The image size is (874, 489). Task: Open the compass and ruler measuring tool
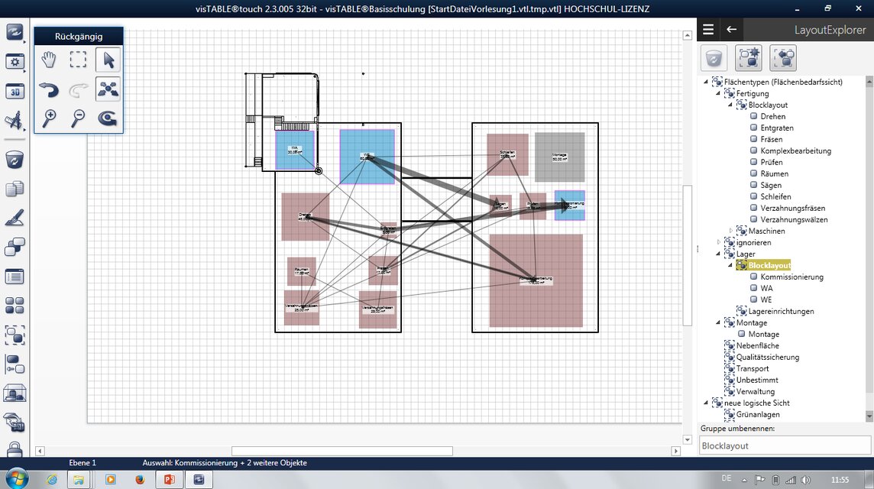(x=15, y=121)
